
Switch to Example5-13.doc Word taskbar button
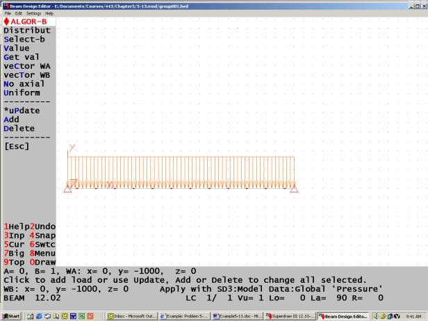coord(237,316)
